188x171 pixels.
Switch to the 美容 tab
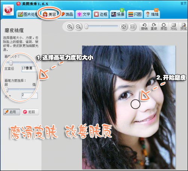tap(50, 14)
